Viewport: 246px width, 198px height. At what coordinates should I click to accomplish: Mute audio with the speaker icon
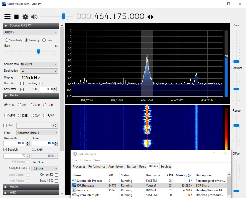point(34,17)
